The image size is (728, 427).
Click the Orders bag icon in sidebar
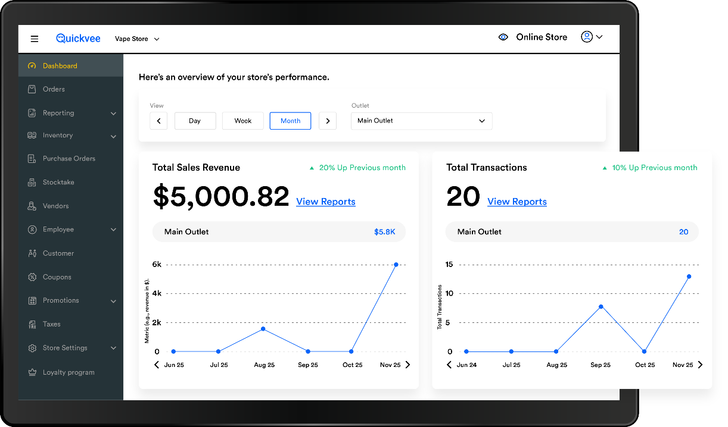click(32, 89)
